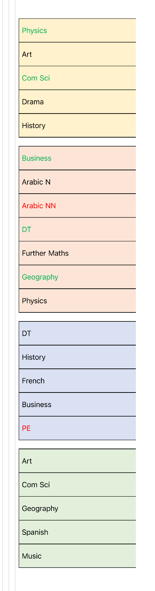The height and width of the screenshot is (591, 155).
Task: Select the green Physics cell in yellow block
Action: click(x=77, y=31)
